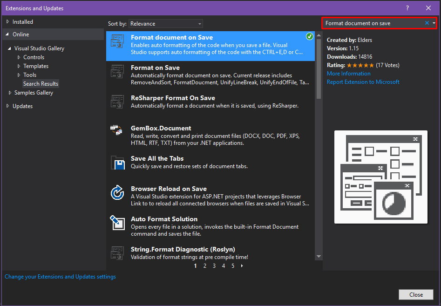
Task: Go to results page 5
Action: click(233, 266)
